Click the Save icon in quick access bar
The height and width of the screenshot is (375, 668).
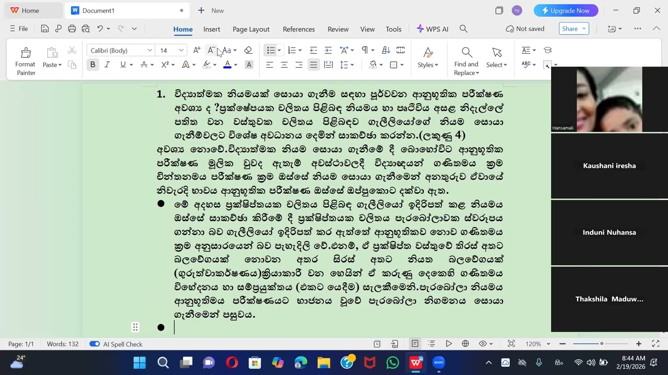(45, 29)
